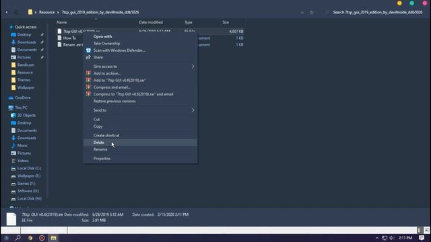This screenshot has height=242, width=431.
Task: Select the Rename .ee file icon
Action: coord(59,44)
